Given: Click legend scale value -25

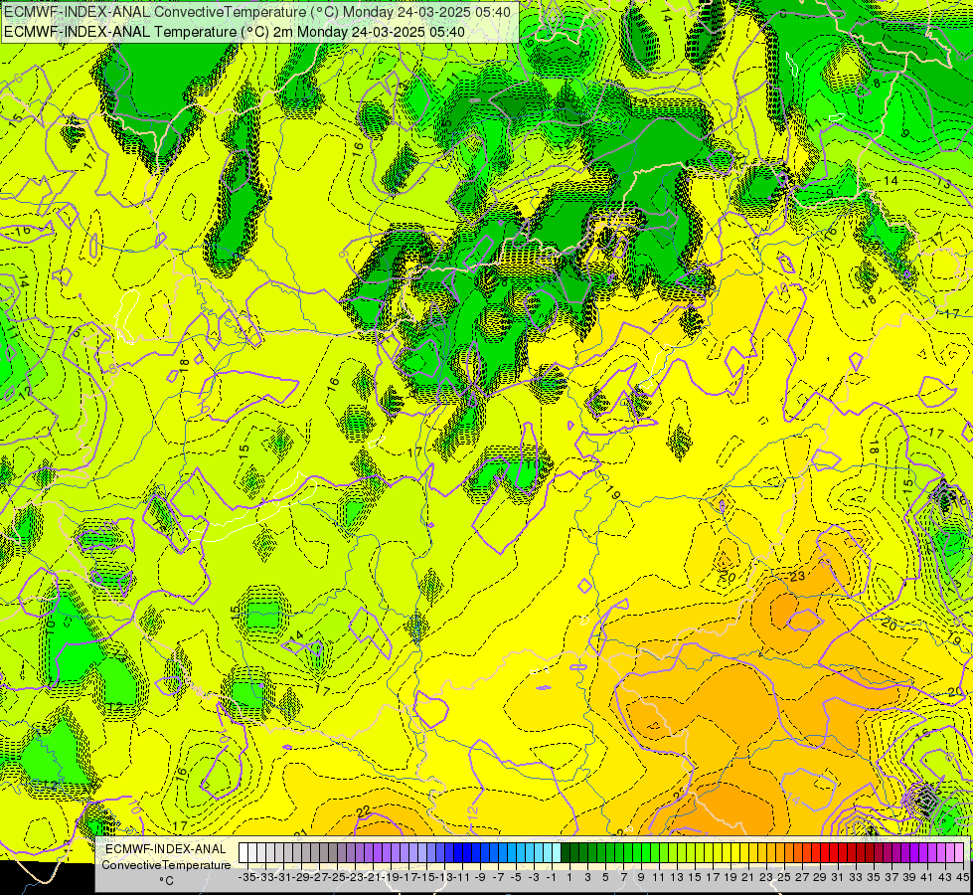Looking at the screenshot, I should point(337,878).
